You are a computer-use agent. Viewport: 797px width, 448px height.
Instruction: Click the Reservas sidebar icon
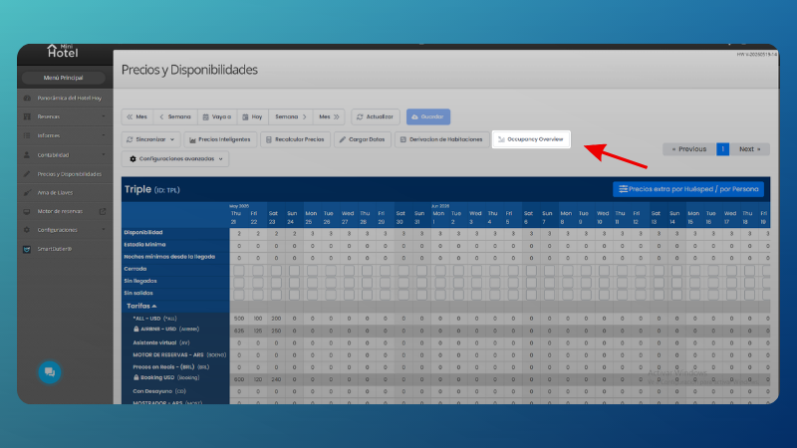[27, 116]
